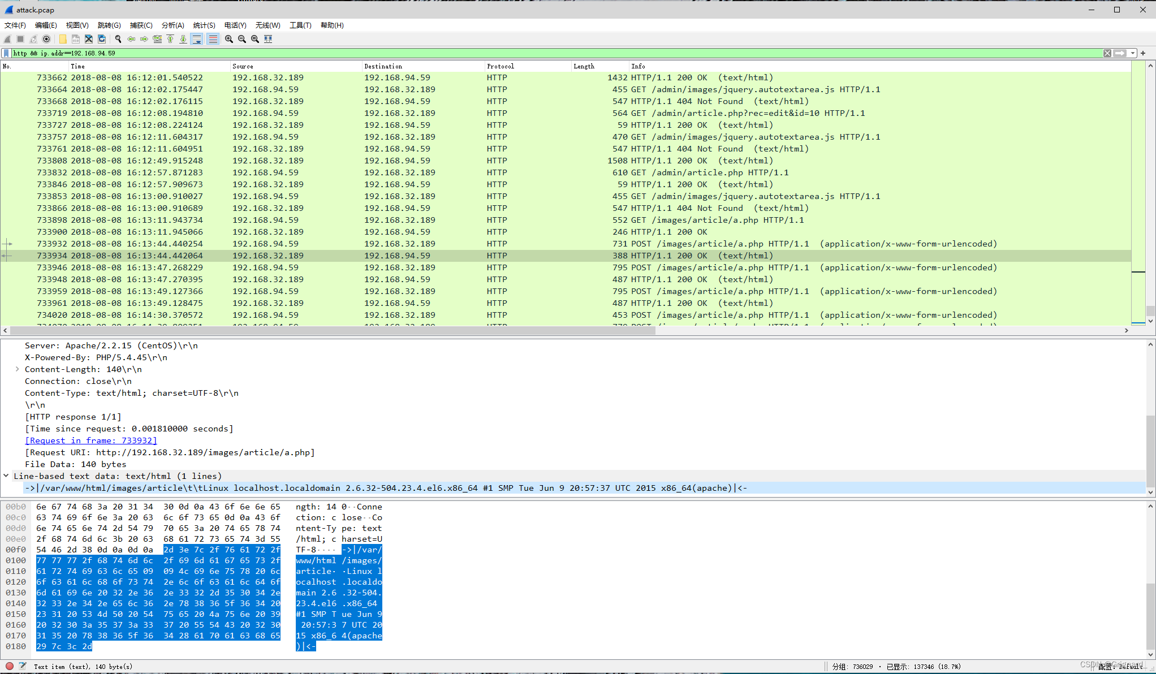The height and width of the screenshot is (674, 1156).
Task: Select packet 733719 article.php?rec=edit&id=10
Action: pyautogui.click(x=566, y=113)
